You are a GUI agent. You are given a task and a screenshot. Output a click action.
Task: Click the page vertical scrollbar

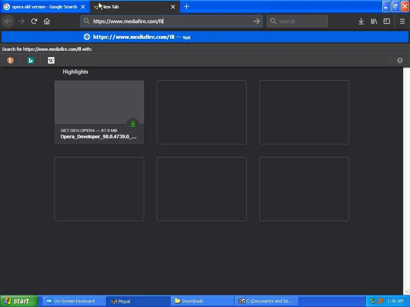[x=406, y=181]
